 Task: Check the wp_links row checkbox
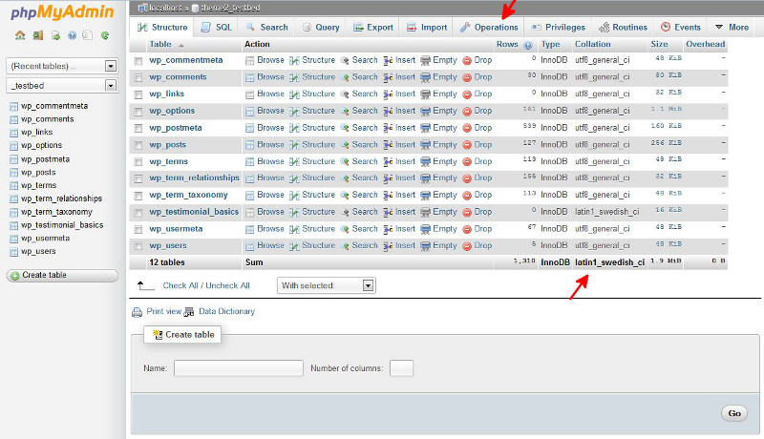pyautogui.click(x=138, y=94)
